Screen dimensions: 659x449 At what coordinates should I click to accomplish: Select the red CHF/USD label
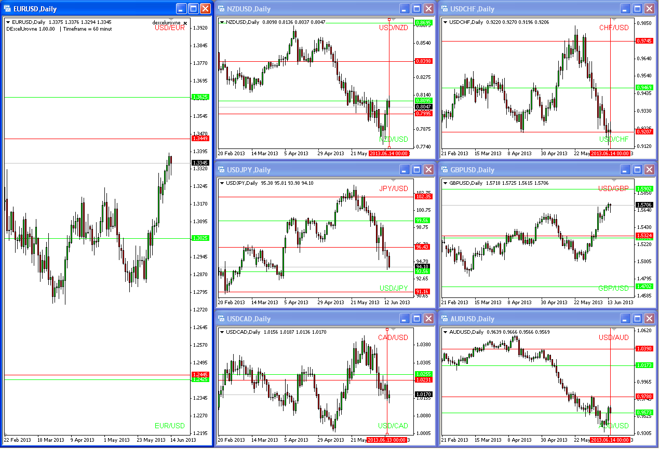(614, 28)
